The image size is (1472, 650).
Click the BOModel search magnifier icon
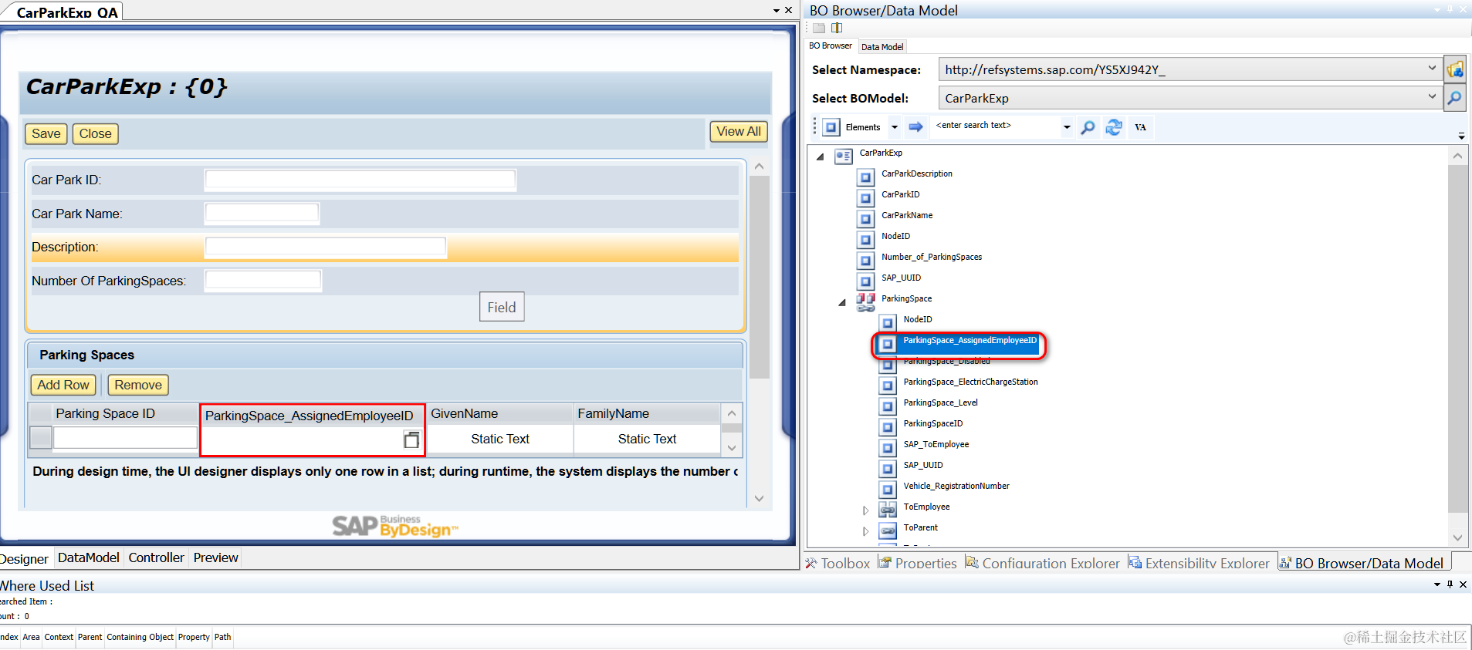pos(1455,98)
